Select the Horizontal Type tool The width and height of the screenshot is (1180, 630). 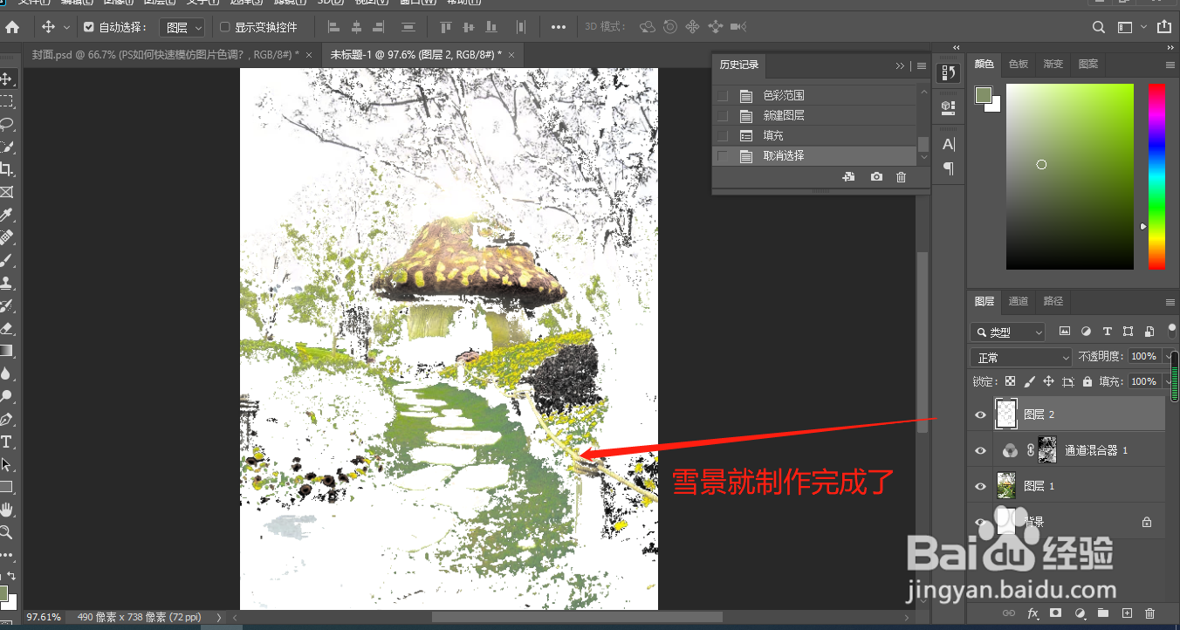coord(6,442)
